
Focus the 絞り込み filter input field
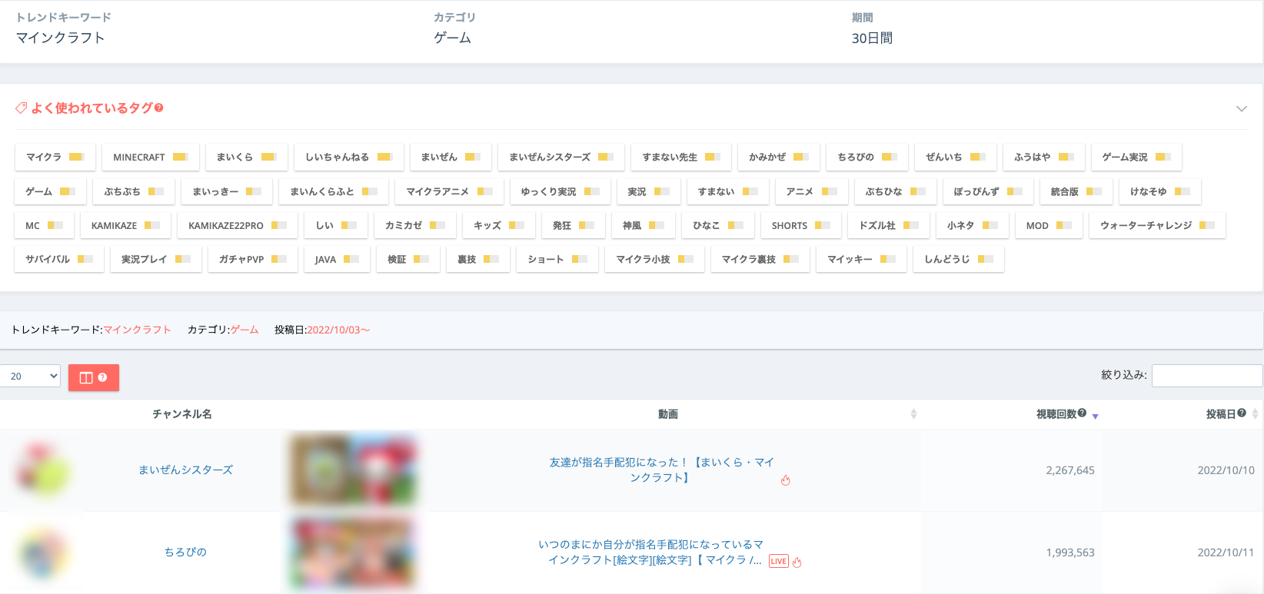(1206, 376)
